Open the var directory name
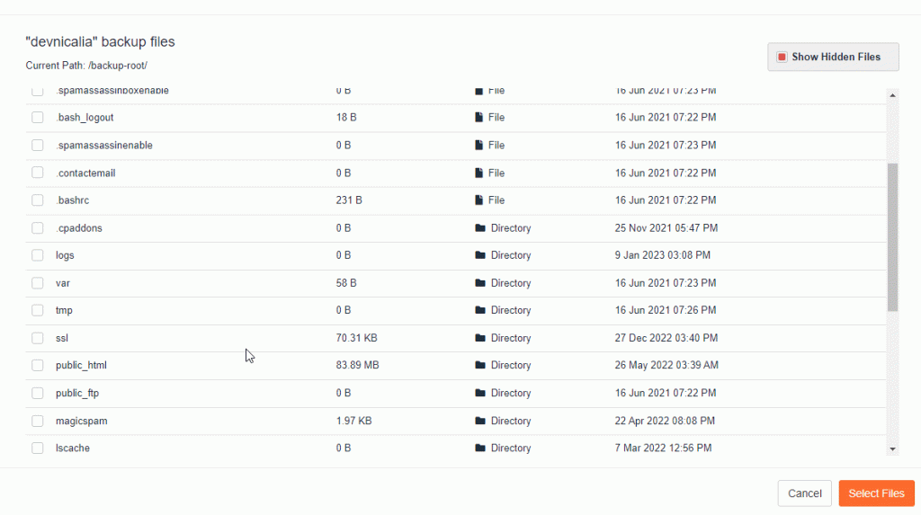The image size is (921, 515). tap(63, 283)
